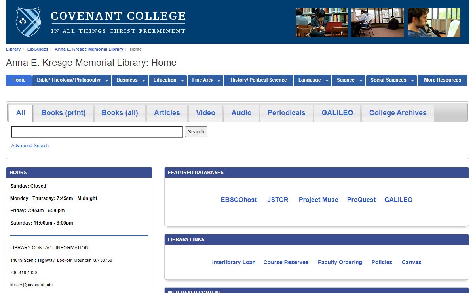Click the LIBRARY LINKS panel header
Image resolution: width=475 pixels, height=293 pixels.
pos(317,240)
